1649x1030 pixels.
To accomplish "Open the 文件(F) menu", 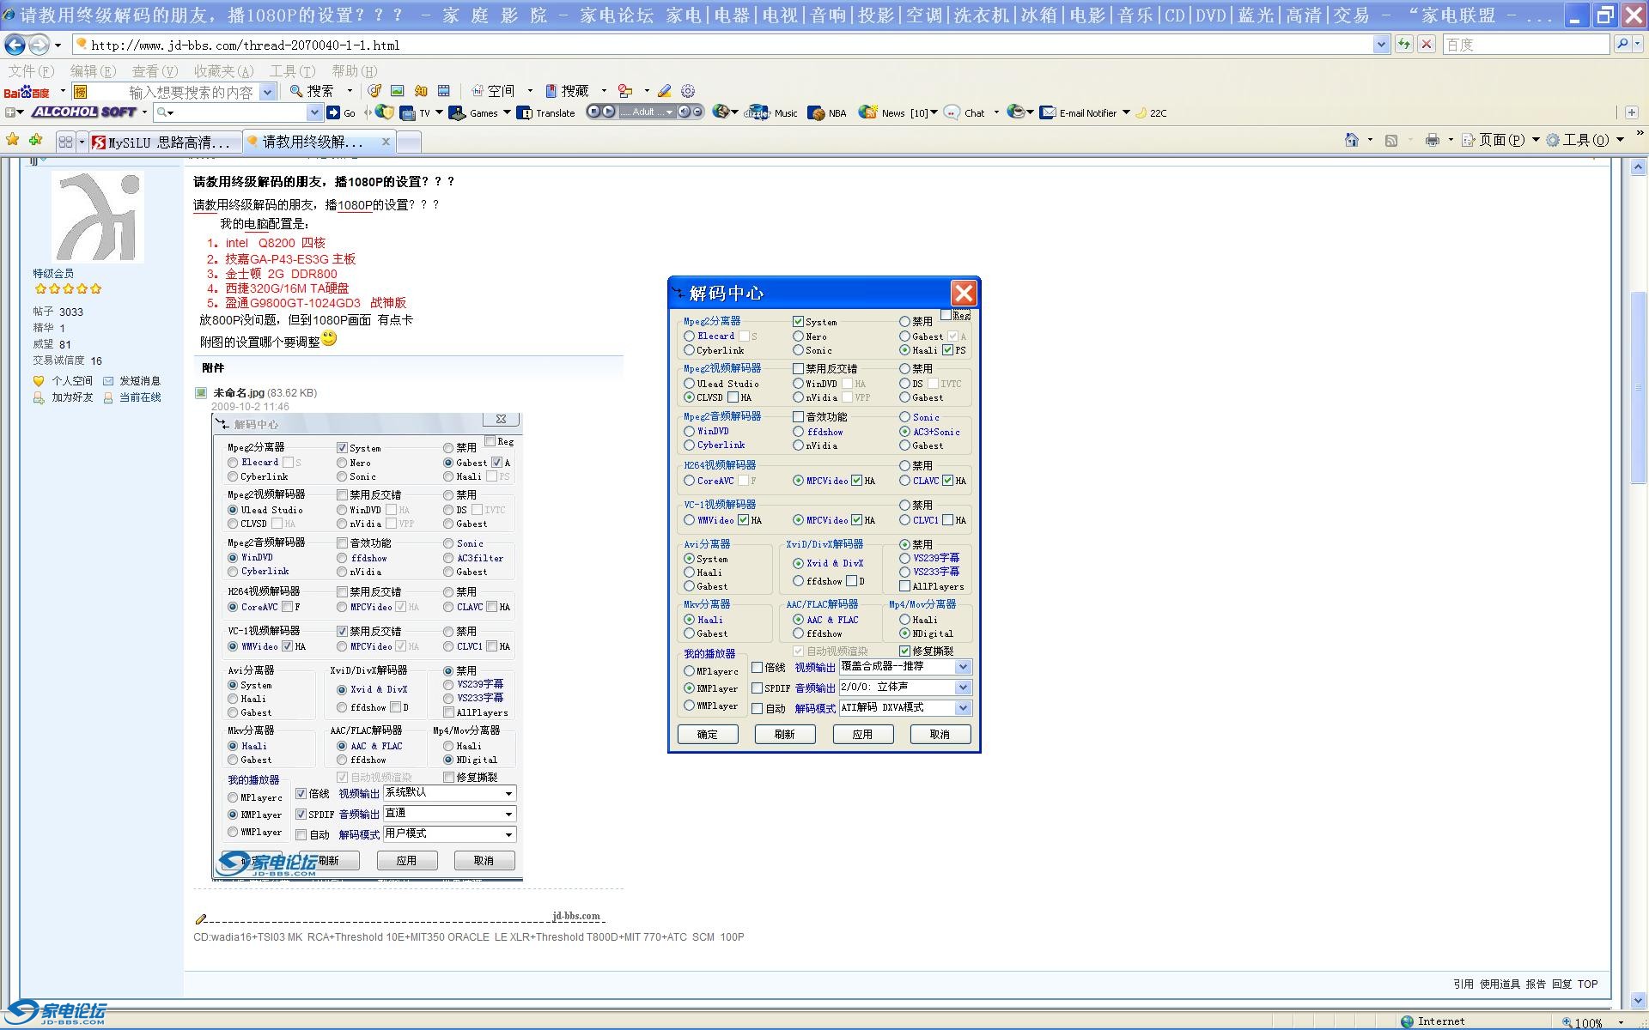I will tap(31, 71).
